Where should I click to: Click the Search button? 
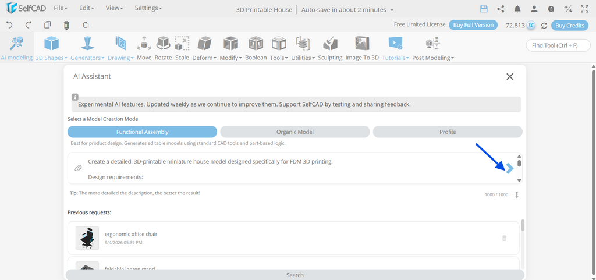pyautogui.click(x=295, y=275)
